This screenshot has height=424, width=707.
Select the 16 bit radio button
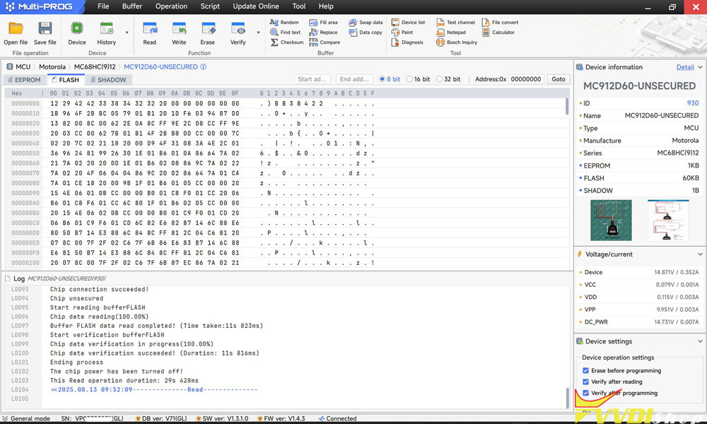tap(409, 79)
